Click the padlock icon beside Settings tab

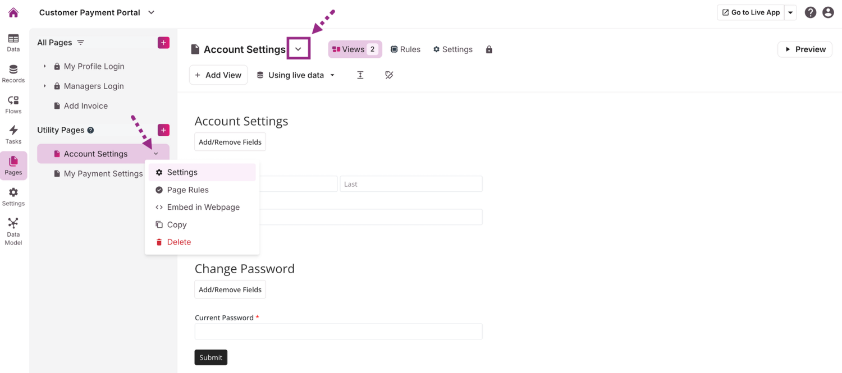tap(489, 49)
